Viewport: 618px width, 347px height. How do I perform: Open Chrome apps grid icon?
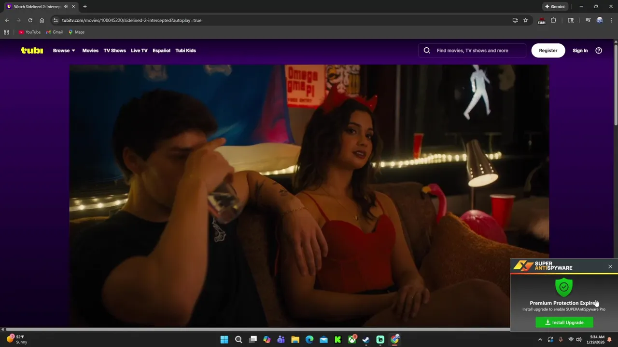(x=6, y=32)
